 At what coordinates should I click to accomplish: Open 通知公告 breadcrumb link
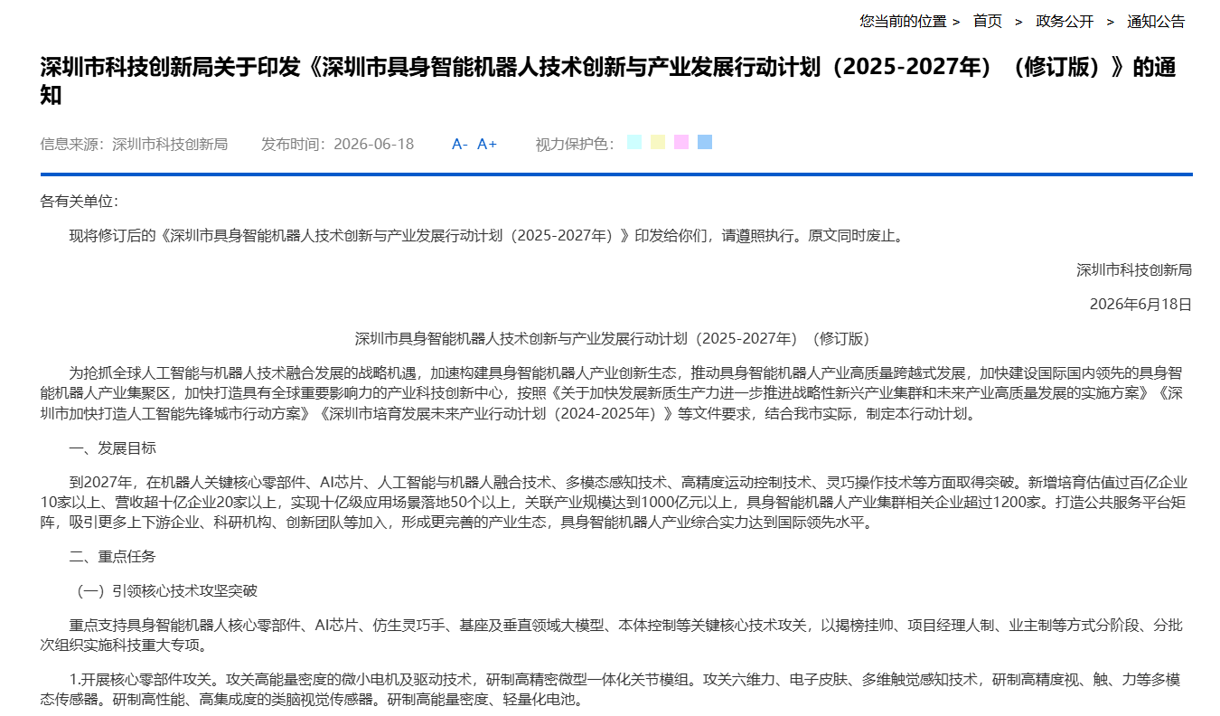1156,21
